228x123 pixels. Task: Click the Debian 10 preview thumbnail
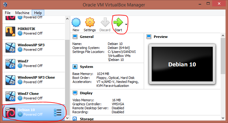(x=182, y=64)
